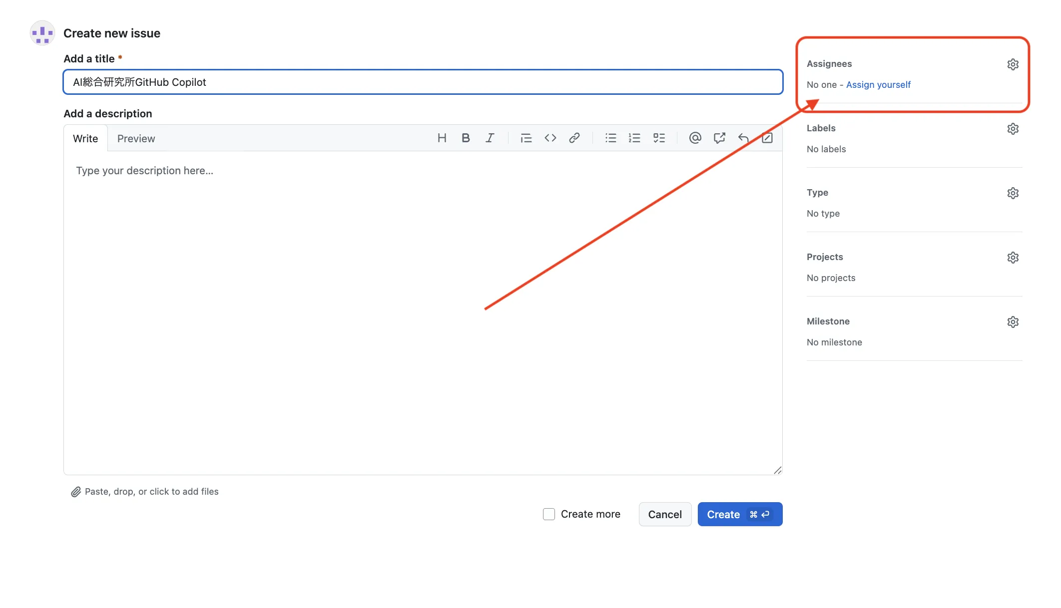Insert an unordered bullet list
This screenshot has width=1061, height=608.
pos(610,138)
